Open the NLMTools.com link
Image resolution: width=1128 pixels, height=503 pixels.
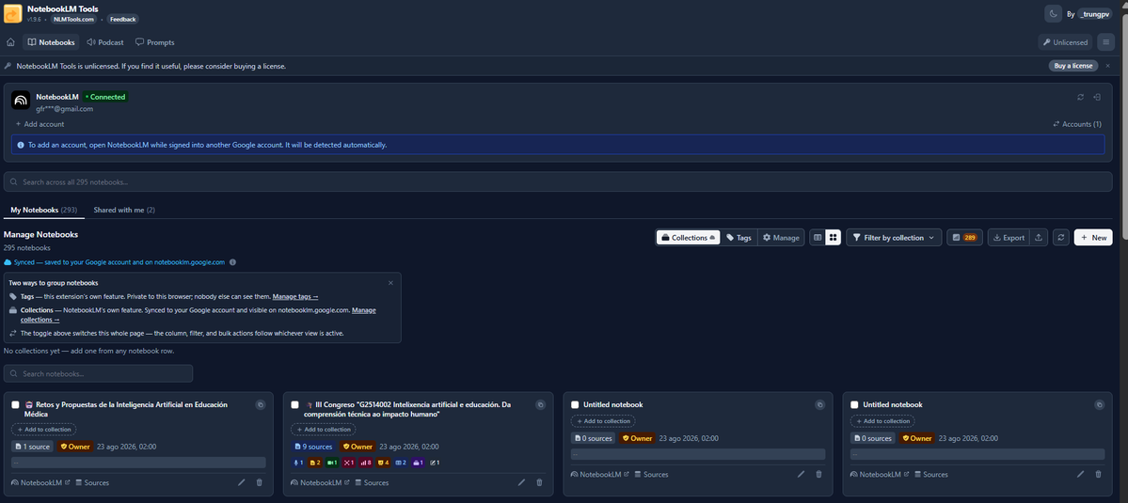73,20
